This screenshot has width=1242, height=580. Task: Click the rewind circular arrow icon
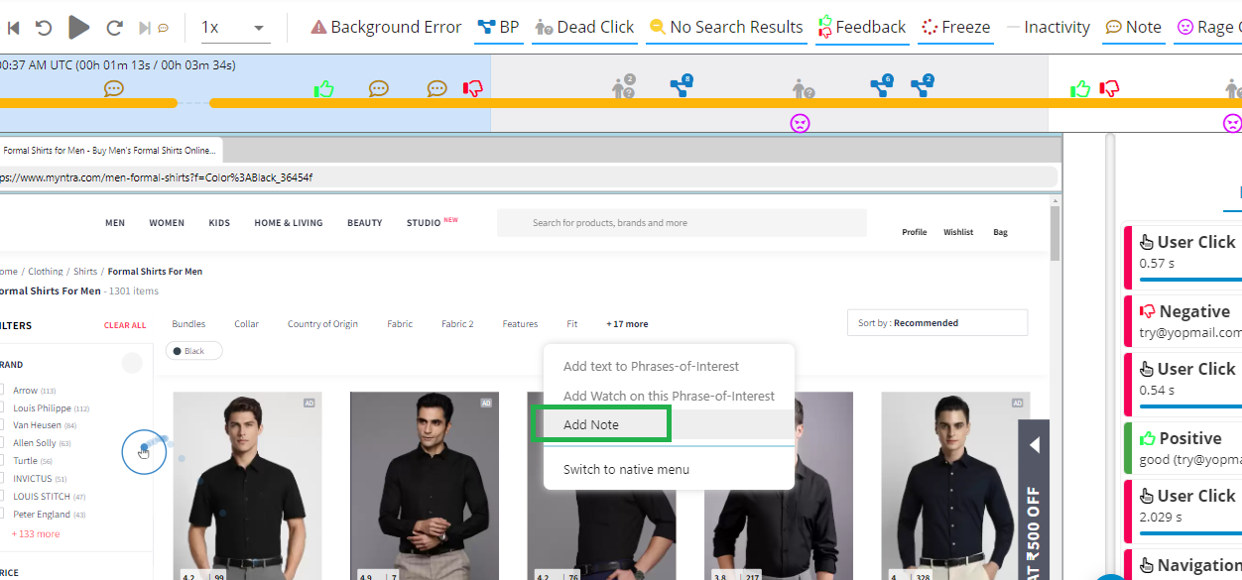point(44,28)
